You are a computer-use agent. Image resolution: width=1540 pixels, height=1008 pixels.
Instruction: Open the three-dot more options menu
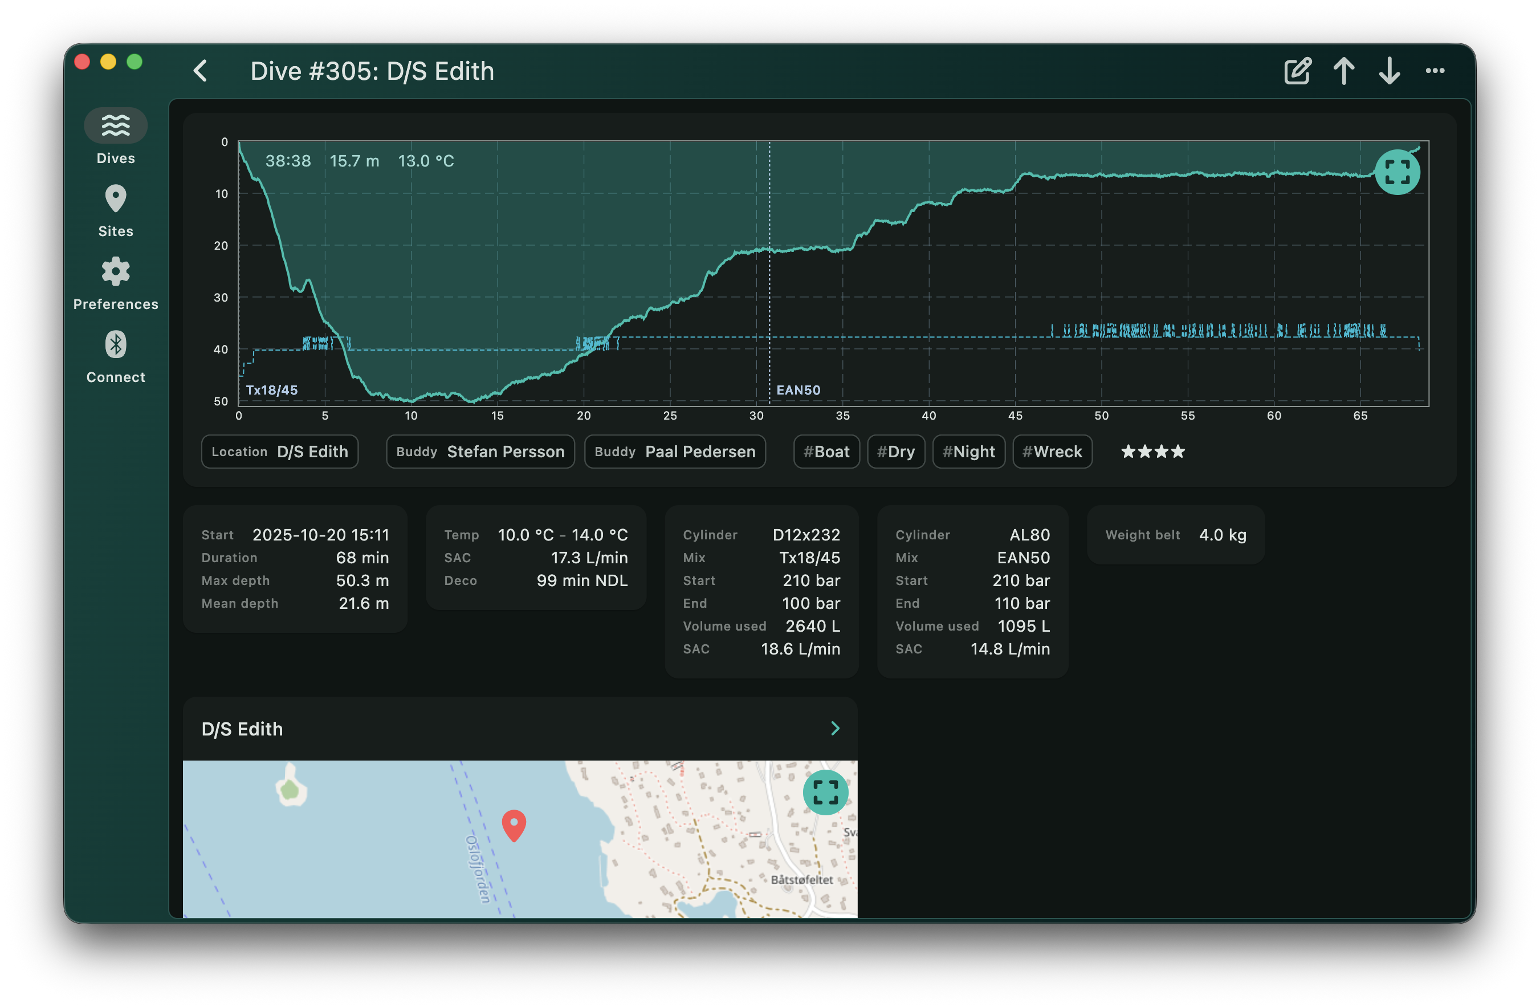[x=1435, y=71]
